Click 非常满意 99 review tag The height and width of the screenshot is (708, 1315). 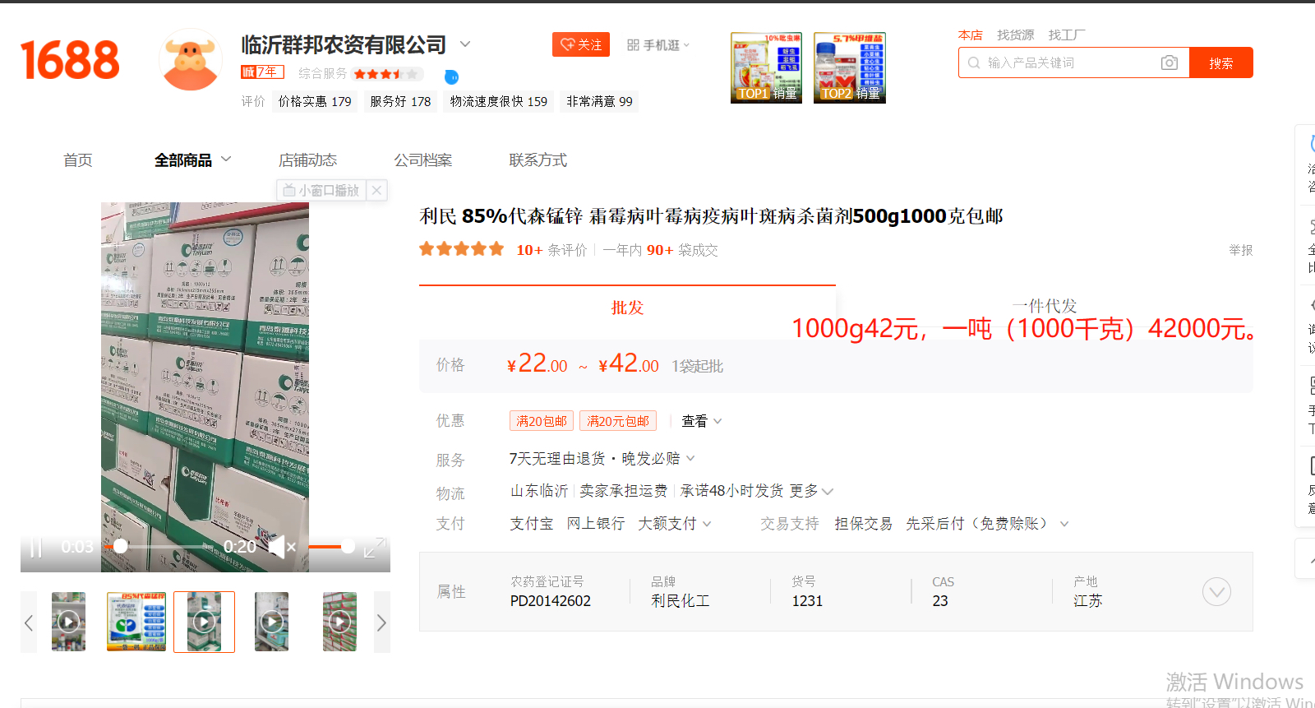[x=599, y=101]
